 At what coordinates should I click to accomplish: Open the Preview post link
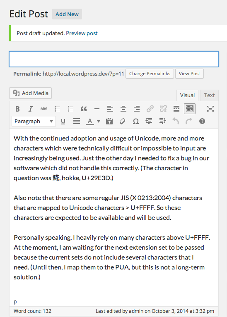pos(82,33)
